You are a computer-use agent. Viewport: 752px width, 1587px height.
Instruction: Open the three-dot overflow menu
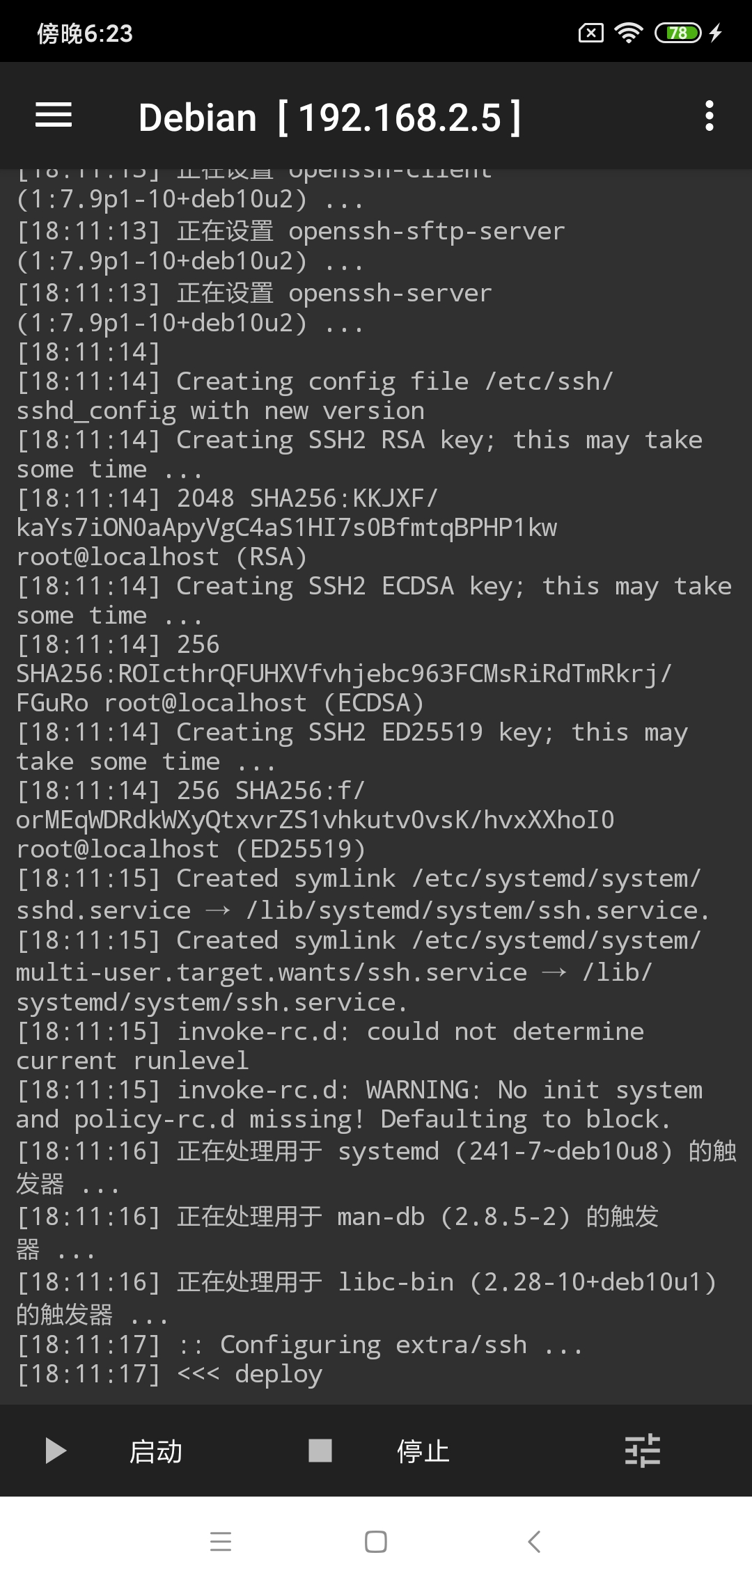(709, 116)
